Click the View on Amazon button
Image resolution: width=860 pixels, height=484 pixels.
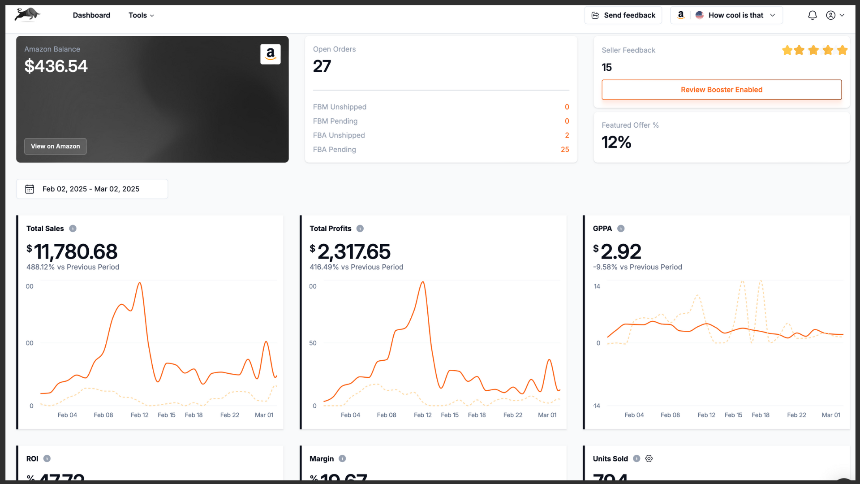(x=55, y=146)
